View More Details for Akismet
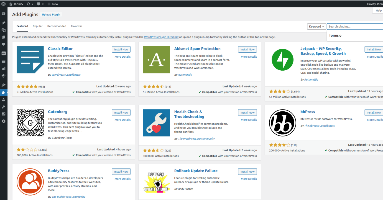The width and height of the screenshot is (383, 200). (x=249, y=57)
